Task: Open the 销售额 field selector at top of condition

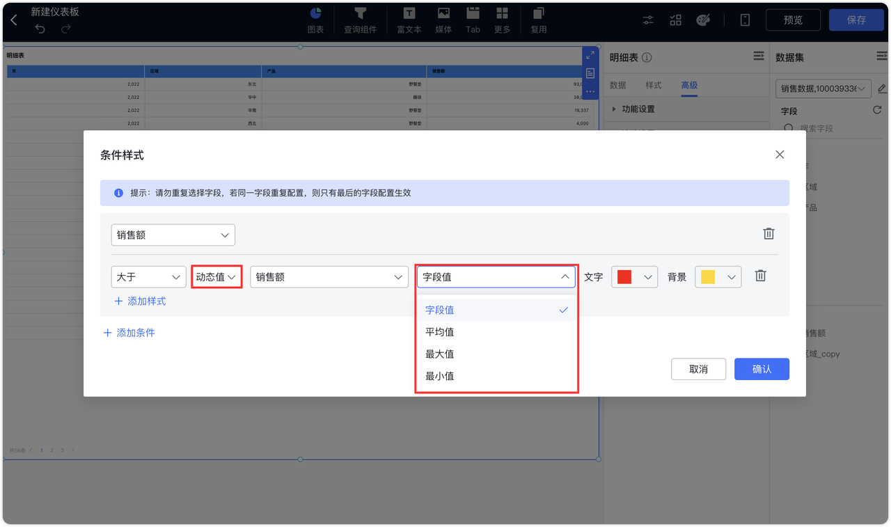Action: [x=173, y=235]
